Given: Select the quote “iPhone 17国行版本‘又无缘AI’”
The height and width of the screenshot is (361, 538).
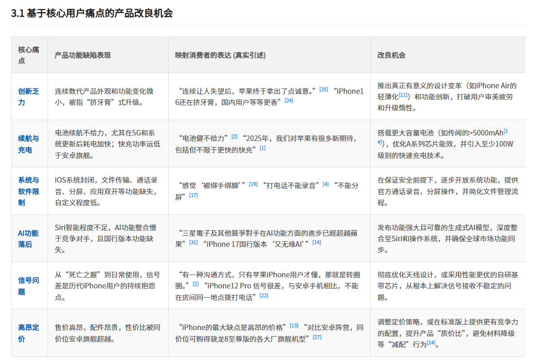Looking at the screenshot, I should tap(256, 245).
